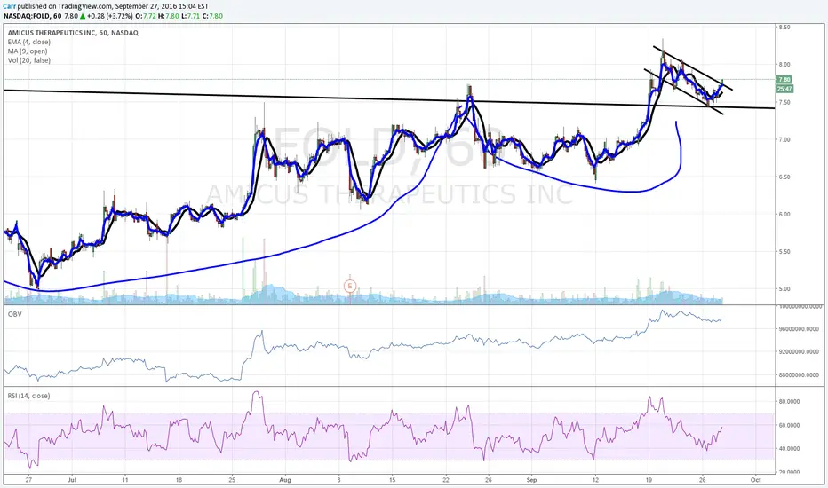Viewport: 828px width, 488px height.
Task: Click the '19' date axis label
Action: click(x=649, y=480)
